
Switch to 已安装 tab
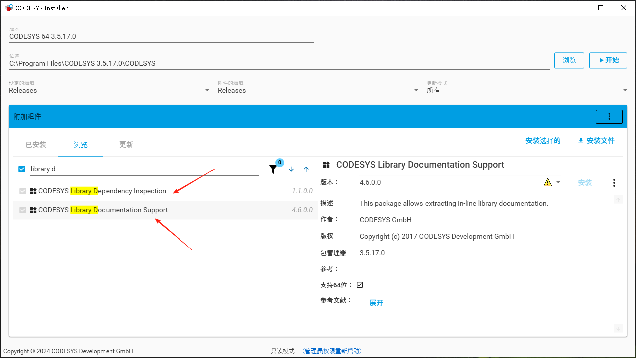pyautogui.click(x=36, y=145)
